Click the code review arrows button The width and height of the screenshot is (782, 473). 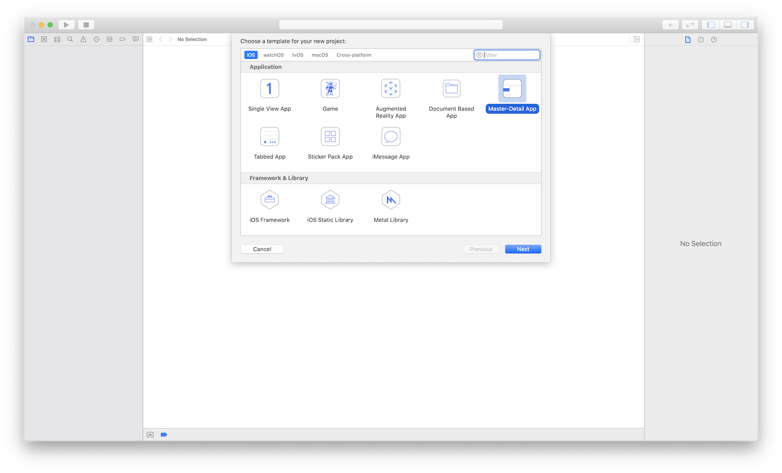click(690, 24)
